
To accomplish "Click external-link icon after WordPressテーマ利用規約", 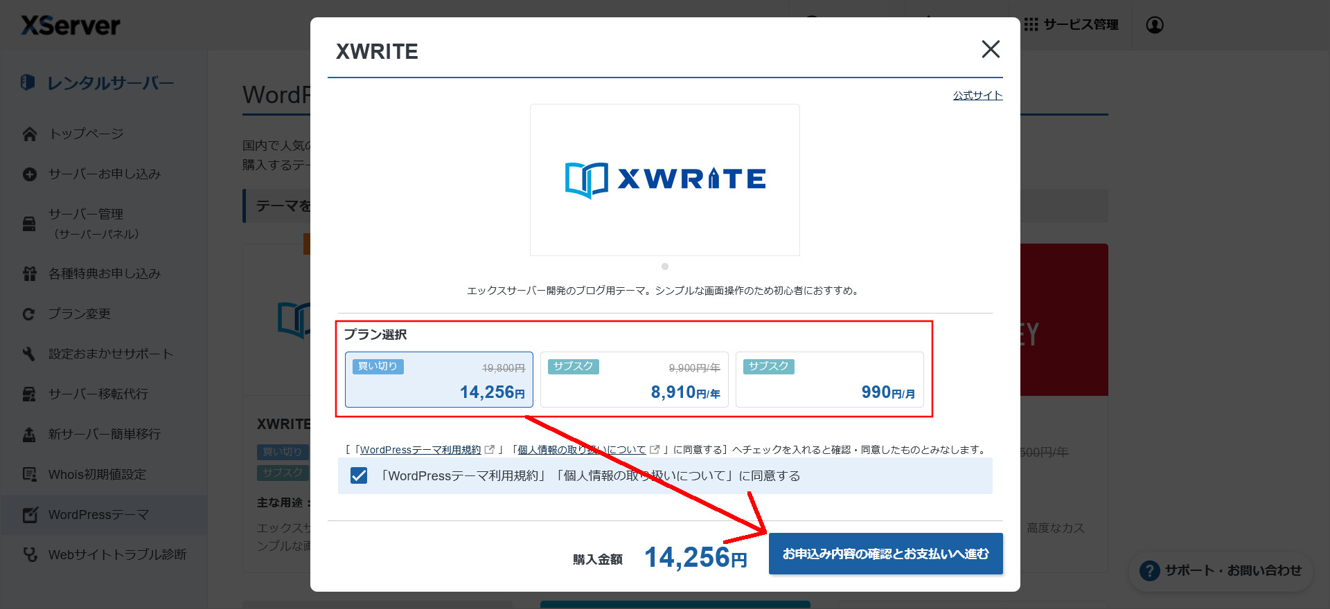I will (490, 449).
